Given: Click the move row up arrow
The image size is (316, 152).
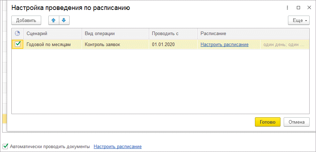Looking at the screenshot, I should click(54, 20).
